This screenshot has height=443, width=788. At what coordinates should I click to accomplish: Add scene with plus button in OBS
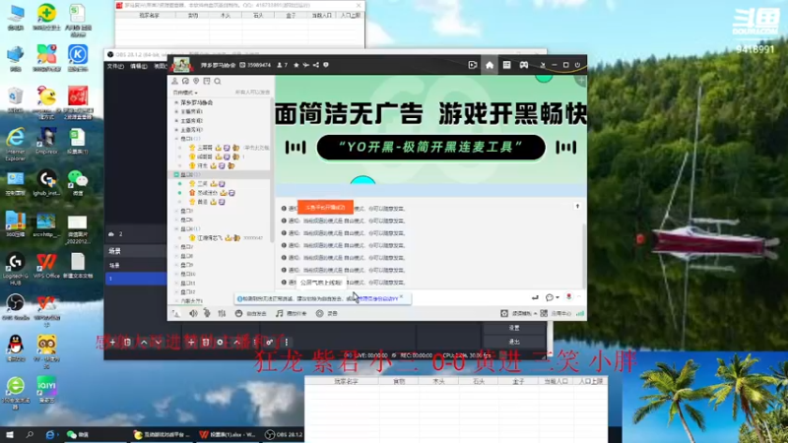pos(112,342)
